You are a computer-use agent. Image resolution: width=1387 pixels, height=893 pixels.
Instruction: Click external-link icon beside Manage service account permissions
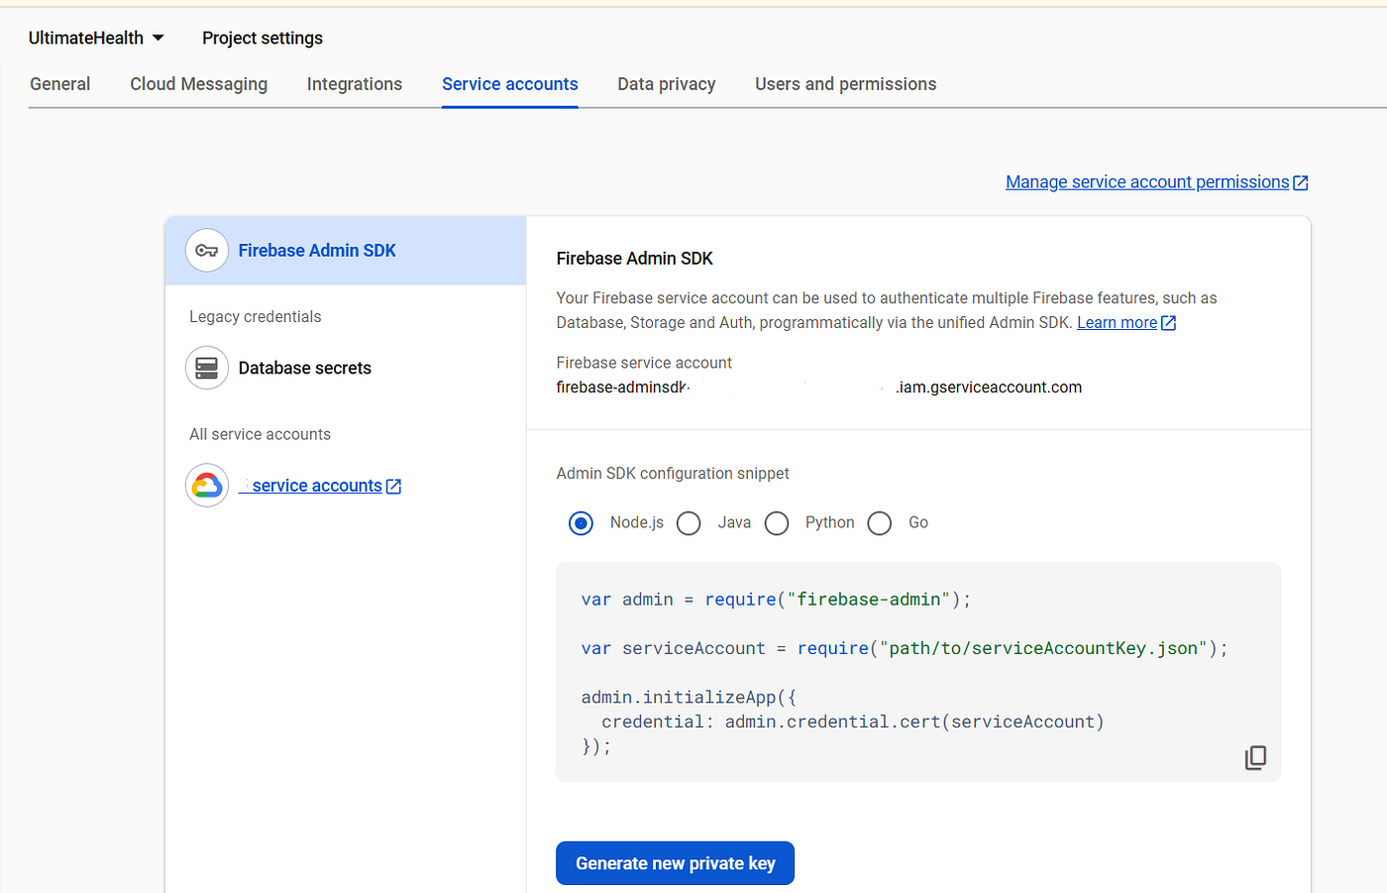pyautogui.click(x=1301, y=182)
